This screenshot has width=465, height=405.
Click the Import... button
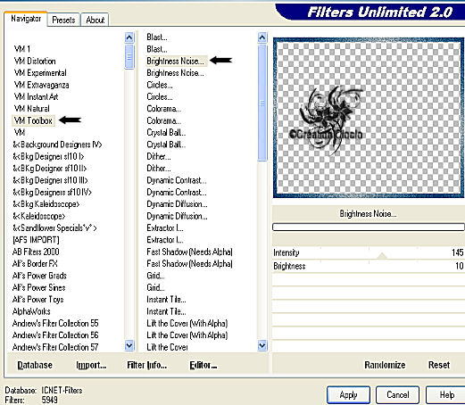(x=91, y=365)
